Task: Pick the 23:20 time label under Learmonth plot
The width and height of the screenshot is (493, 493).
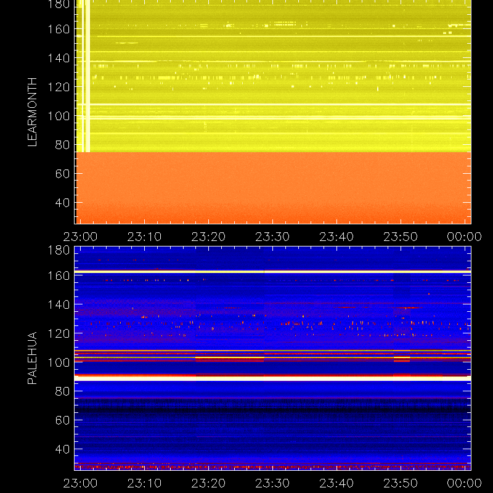Action: pos(208,237)
